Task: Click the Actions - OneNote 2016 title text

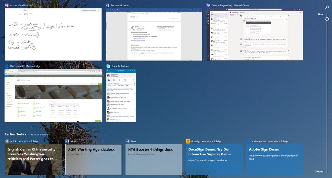Action: pyautogui.click(x=22, y=5)
